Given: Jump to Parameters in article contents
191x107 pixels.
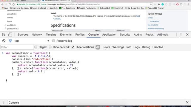Looking at the screenshot, I should coord(155,21).
